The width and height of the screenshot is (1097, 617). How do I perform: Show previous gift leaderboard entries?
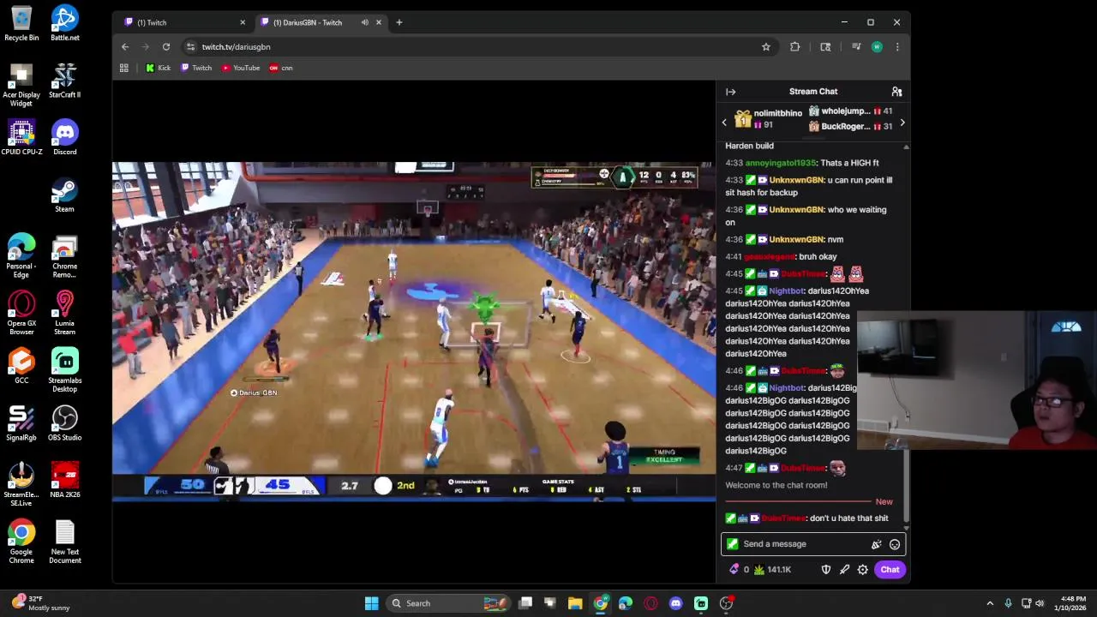[724, 123]
